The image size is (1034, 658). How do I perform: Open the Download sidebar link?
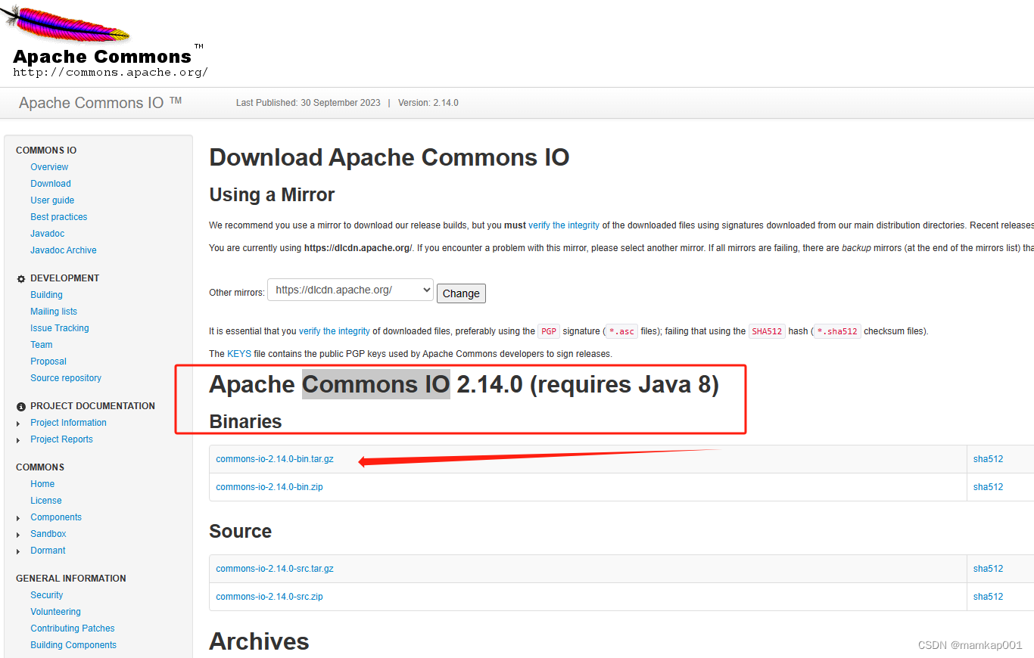pos(51,184)
